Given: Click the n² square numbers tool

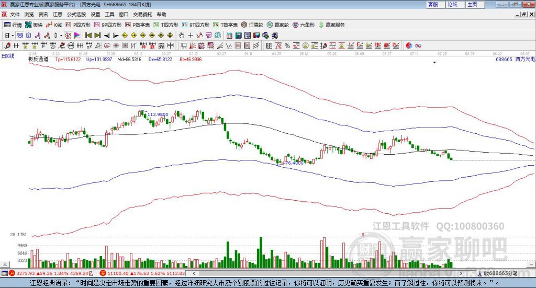Looking at the screenshot, I should [x=89, y=45].
